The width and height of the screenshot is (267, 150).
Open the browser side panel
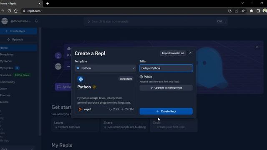tap(258, 11)
